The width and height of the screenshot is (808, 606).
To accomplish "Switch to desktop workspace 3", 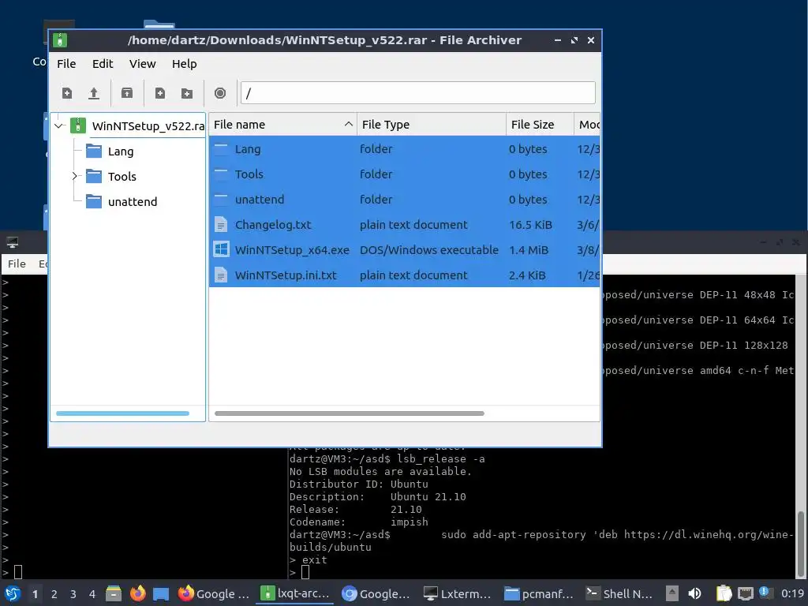I will [73, 594].
